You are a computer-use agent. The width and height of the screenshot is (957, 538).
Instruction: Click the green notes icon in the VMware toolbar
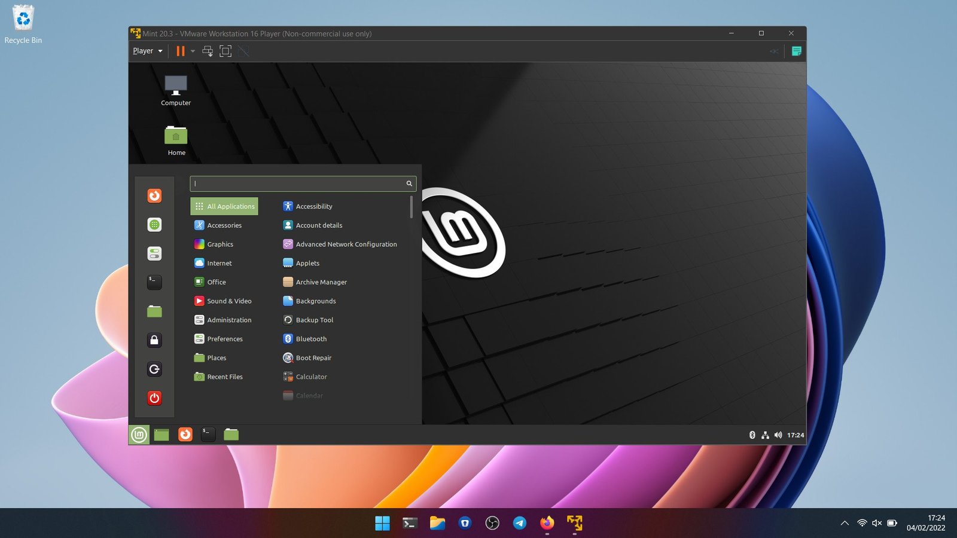tap(796, 51)
